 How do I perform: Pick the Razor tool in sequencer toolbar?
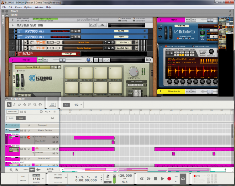[x=25, y=105]
